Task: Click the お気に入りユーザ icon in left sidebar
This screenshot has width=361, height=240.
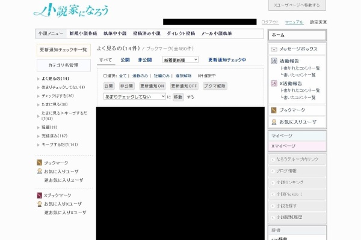Action: coord(39,171)
